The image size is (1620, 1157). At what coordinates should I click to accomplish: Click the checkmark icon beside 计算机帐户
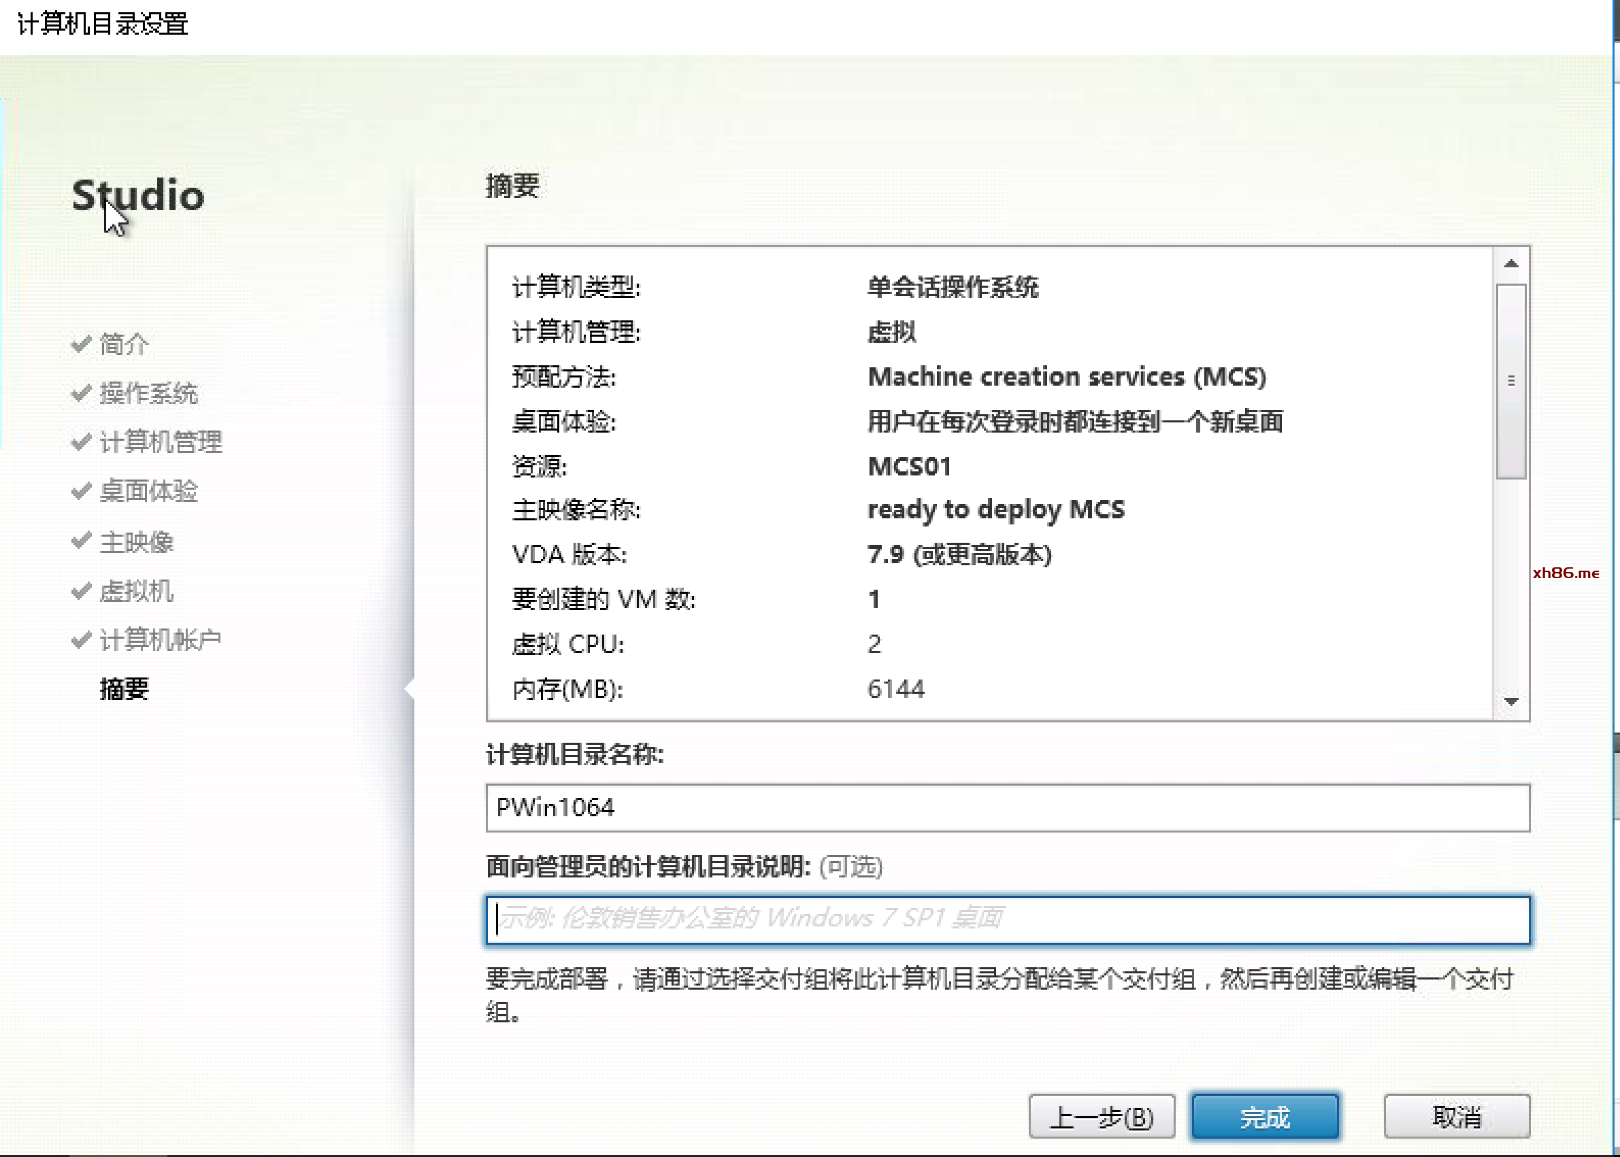81,638
